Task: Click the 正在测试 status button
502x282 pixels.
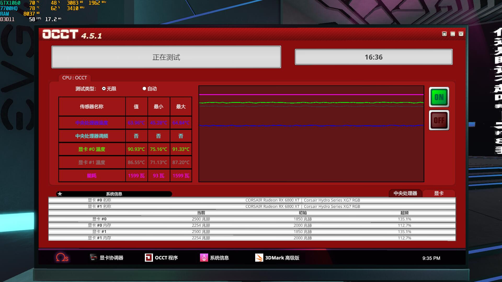Action: click(166, 57)
